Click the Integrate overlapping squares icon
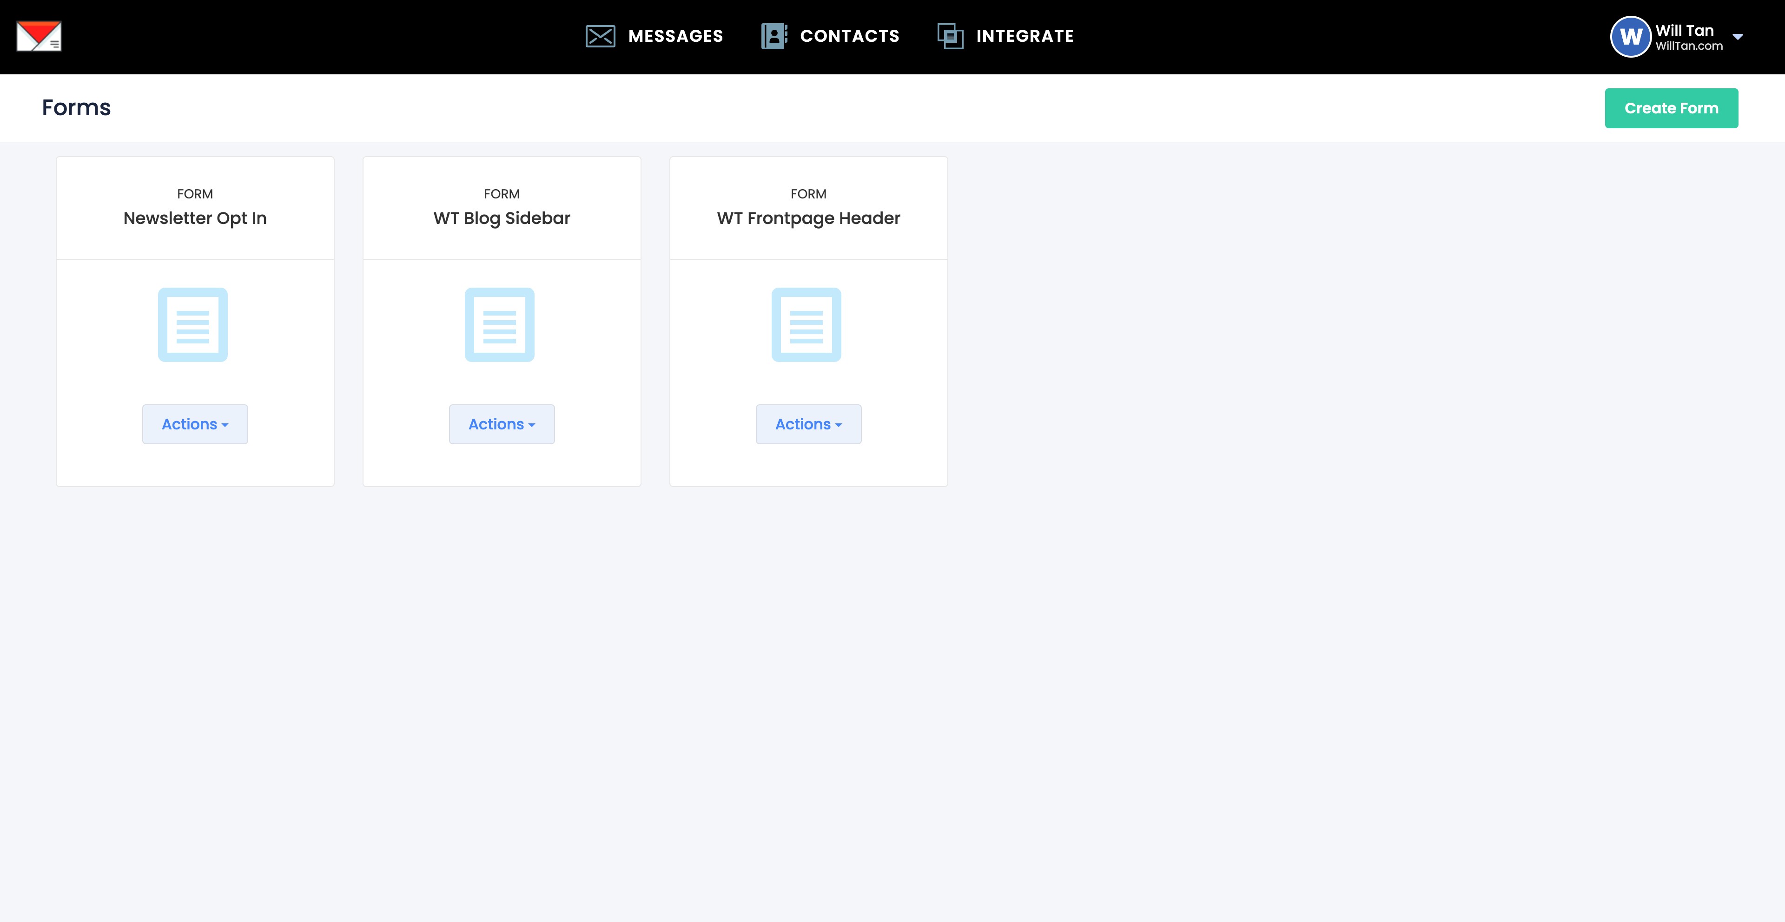The height and width of the screenshot is (922, 1785). [x=950, y=36]
